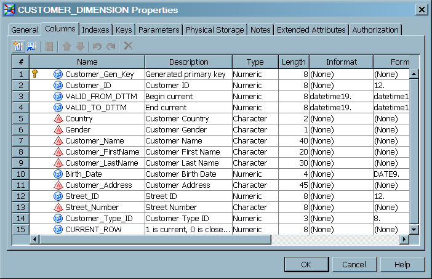Screen dimensions: 432x279
Task: Click the Help button
Action: pos(402,264)
